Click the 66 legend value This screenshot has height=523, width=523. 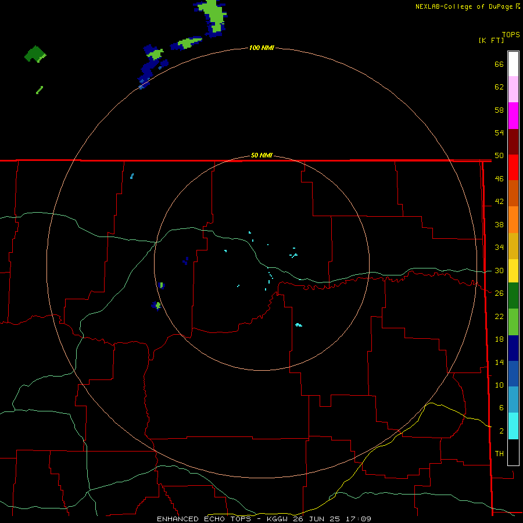(499, 64)
